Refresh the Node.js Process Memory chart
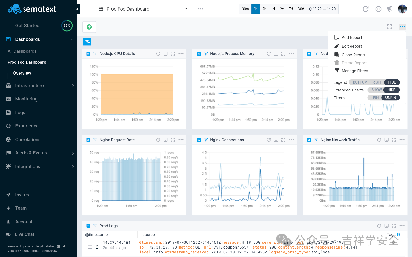 tap(269, 54)
